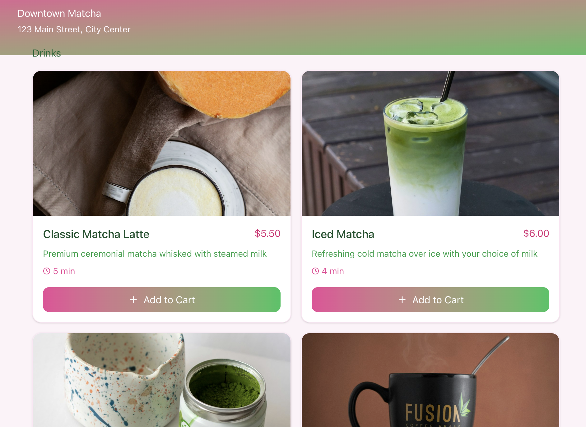Click plus icon on Iced Matcha button
Image resolution: width=586 pixels, height=427 pixels.
402,300
